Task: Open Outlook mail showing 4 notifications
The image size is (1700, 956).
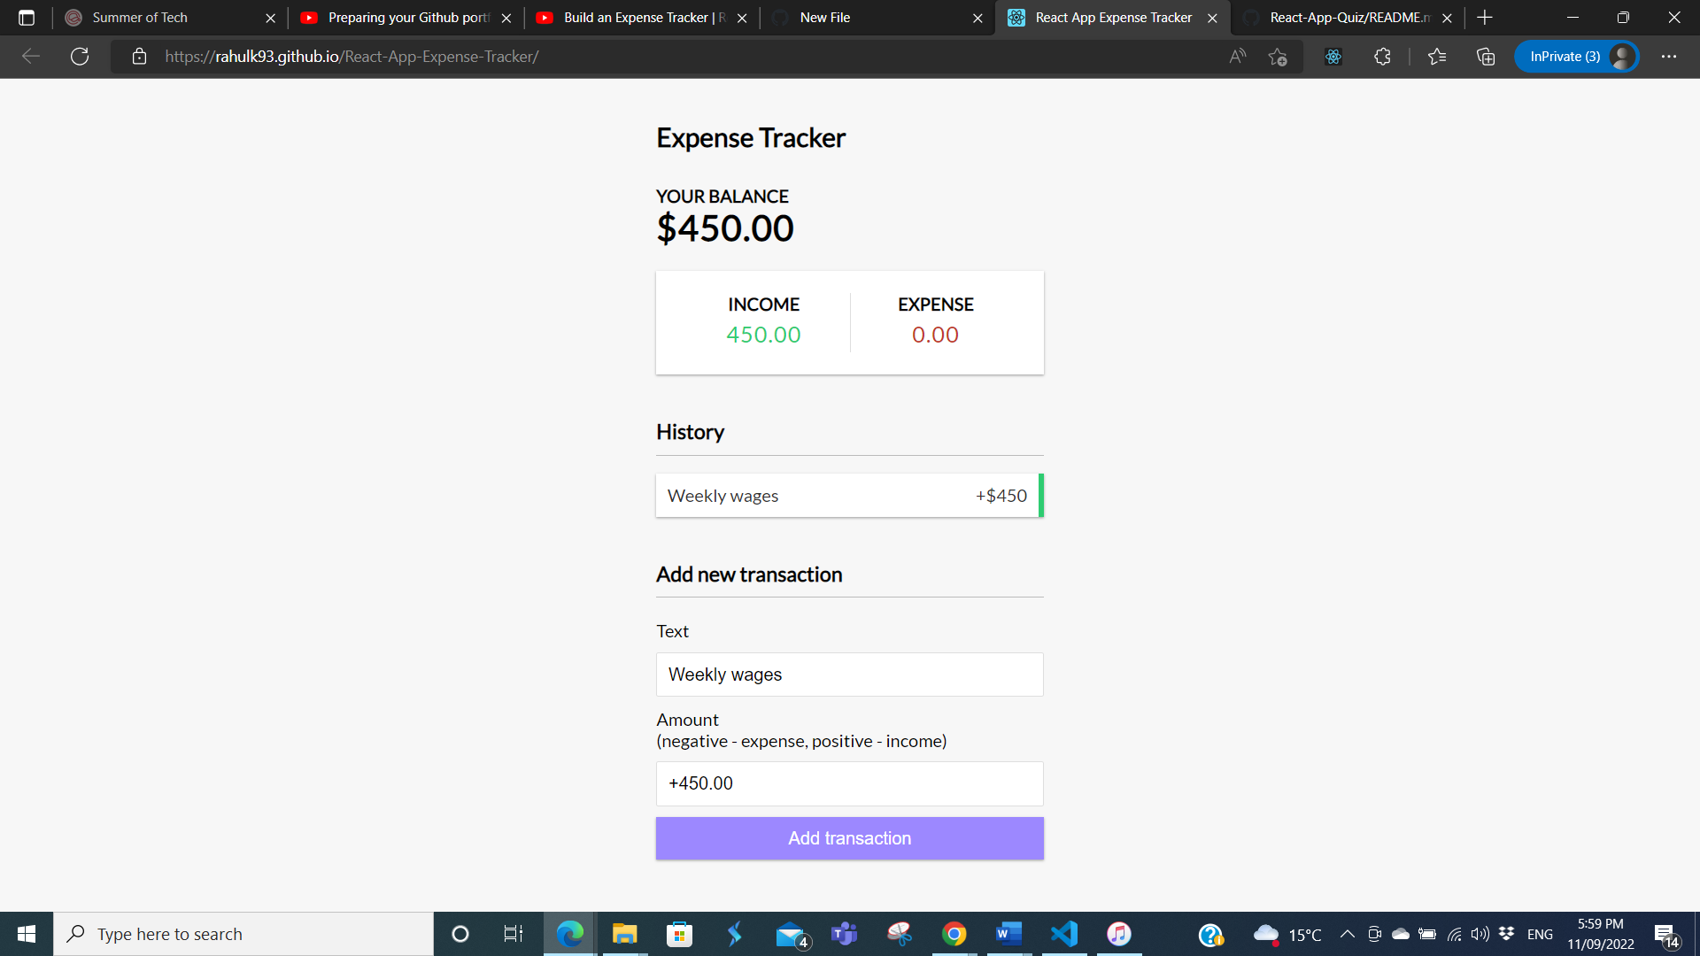Action: click(791, 933)
